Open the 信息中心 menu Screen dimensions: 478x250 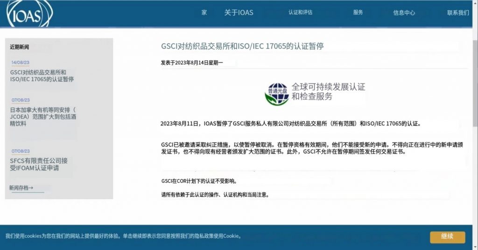click(404, 13)
